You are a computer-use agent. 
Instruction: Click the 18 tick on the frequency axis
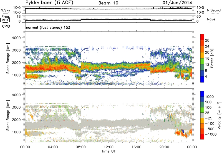coord(18,17)
